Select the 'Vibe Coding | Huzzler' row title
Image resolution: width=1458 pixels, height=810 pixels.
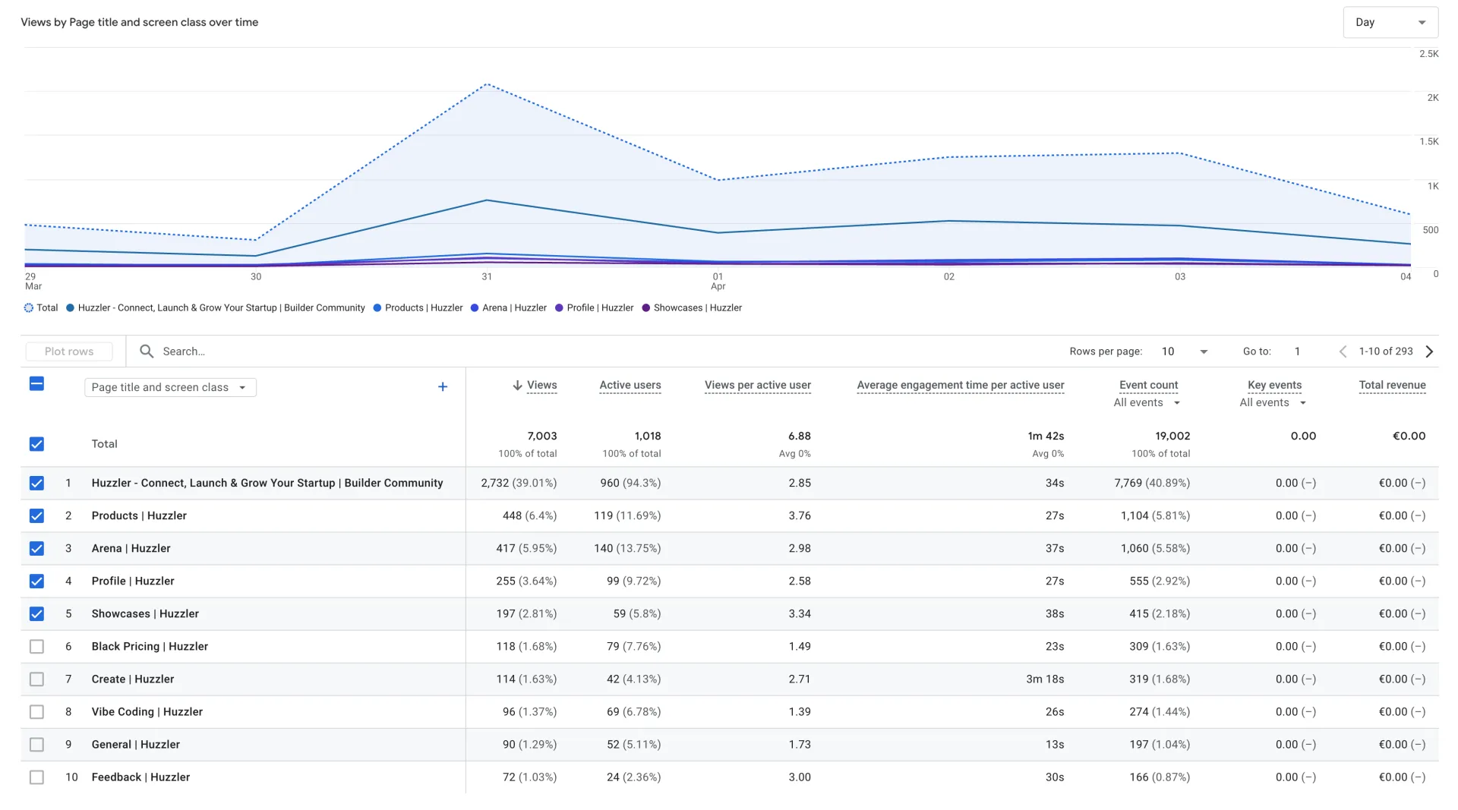coord(147,712)
